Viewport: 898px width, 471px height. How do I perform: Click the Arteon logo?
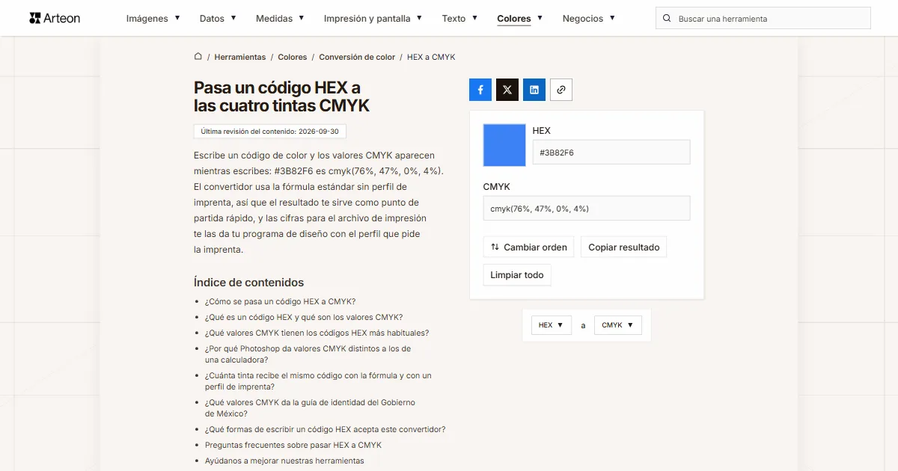click(x=55, y=18)
